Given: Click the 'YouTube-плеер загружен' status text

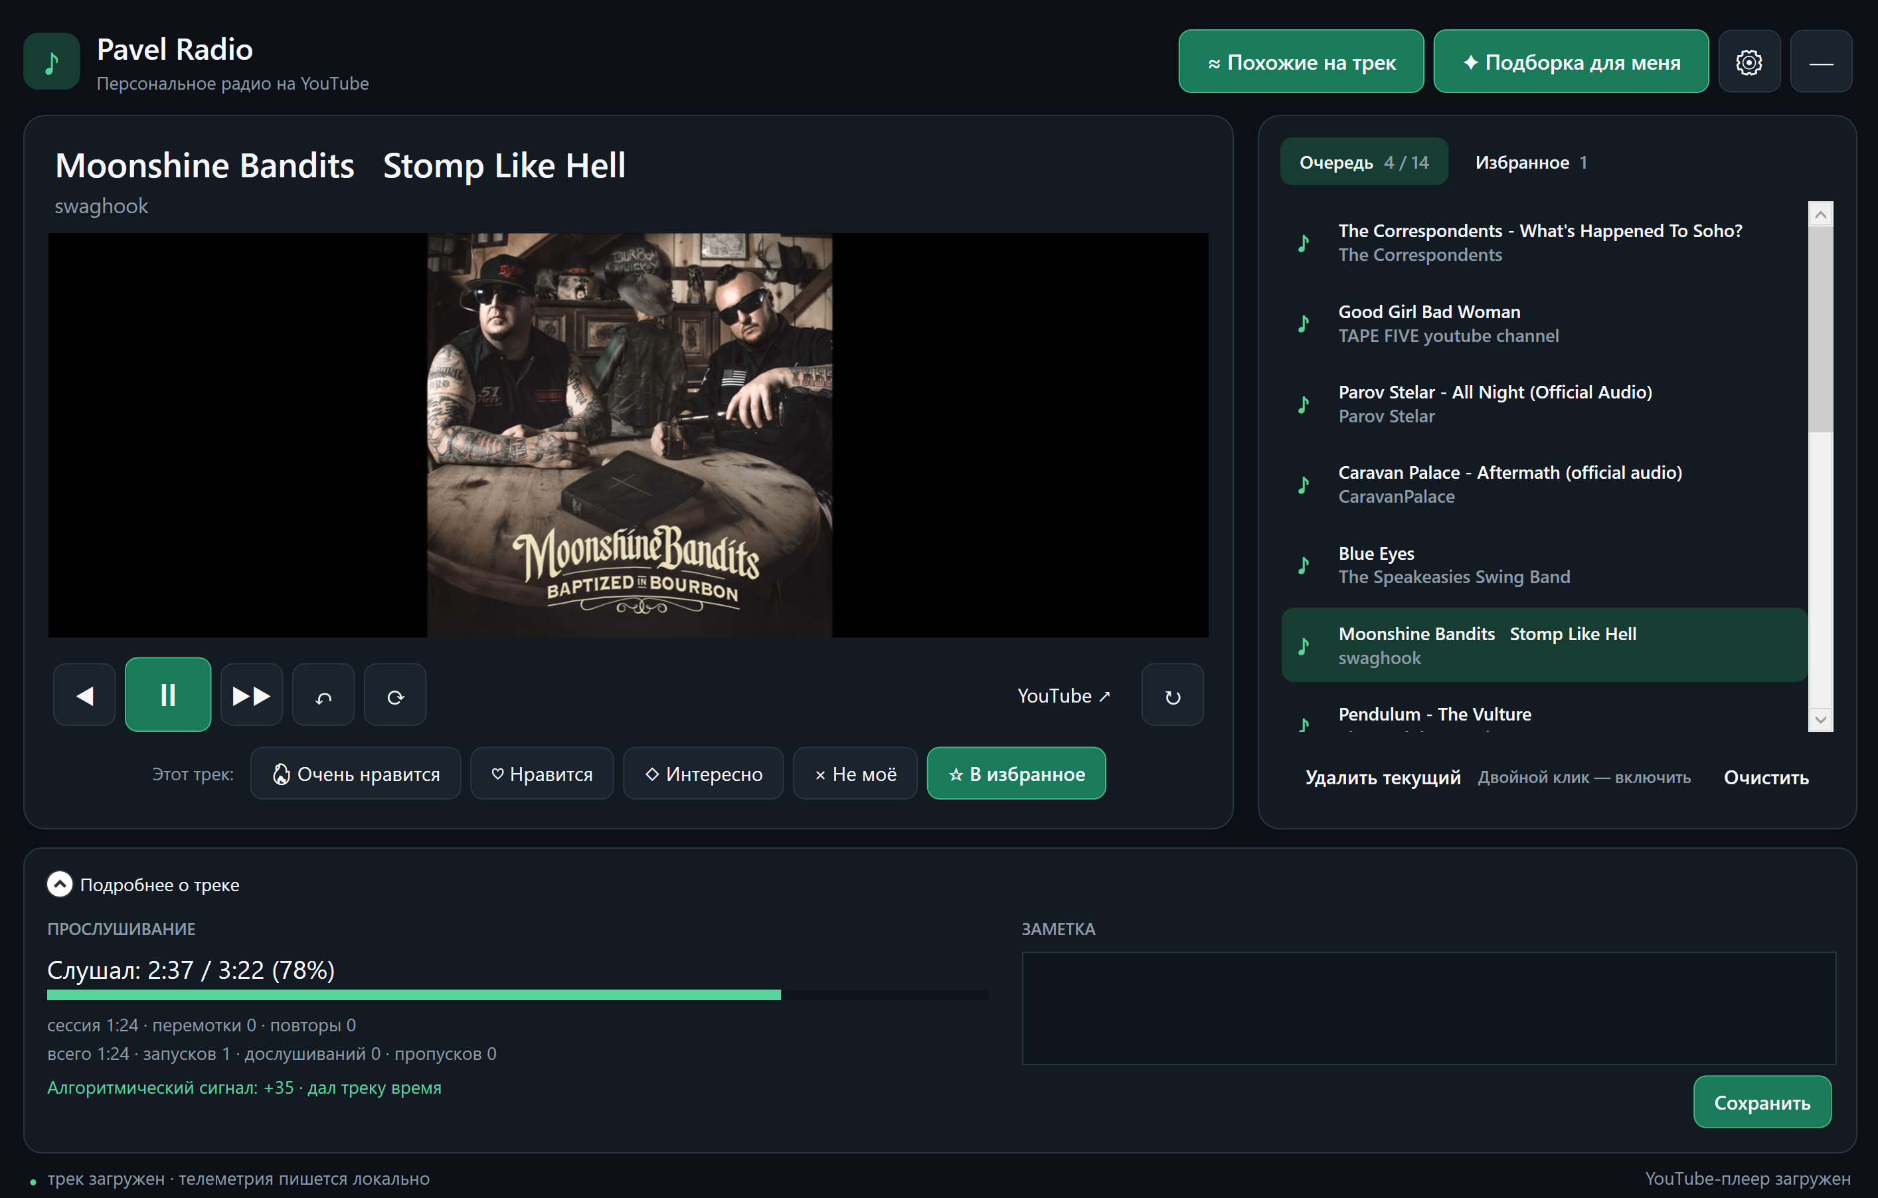Looking at the screenshot, I should (1748, 1179).
